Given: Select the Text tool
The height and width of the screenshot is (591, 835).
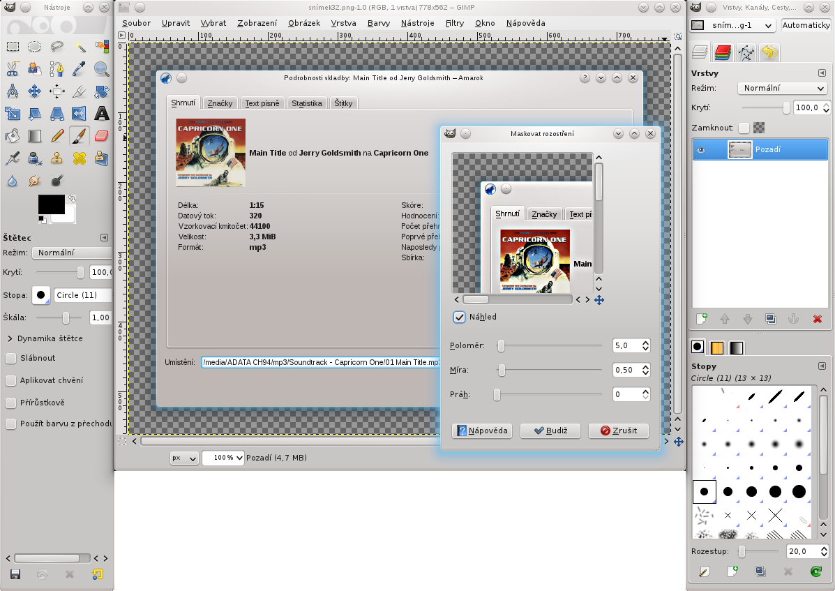Looking at the screenshot, I should tap(101, 114).
